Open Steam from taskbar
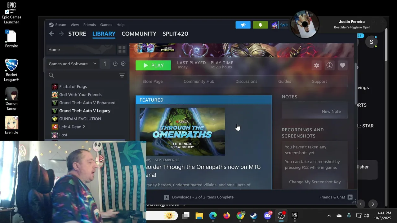This screenshot has width=397, height=223. click(x=254, y=215)
